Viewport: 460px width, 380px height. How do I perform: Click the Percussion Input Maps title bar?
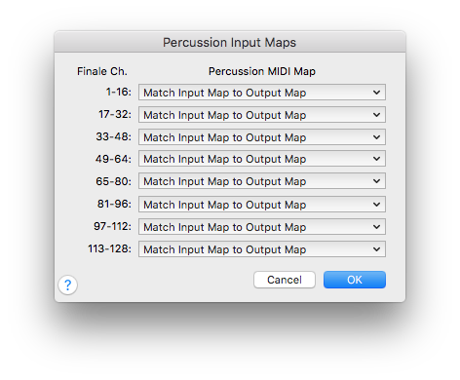coord(230,42)
